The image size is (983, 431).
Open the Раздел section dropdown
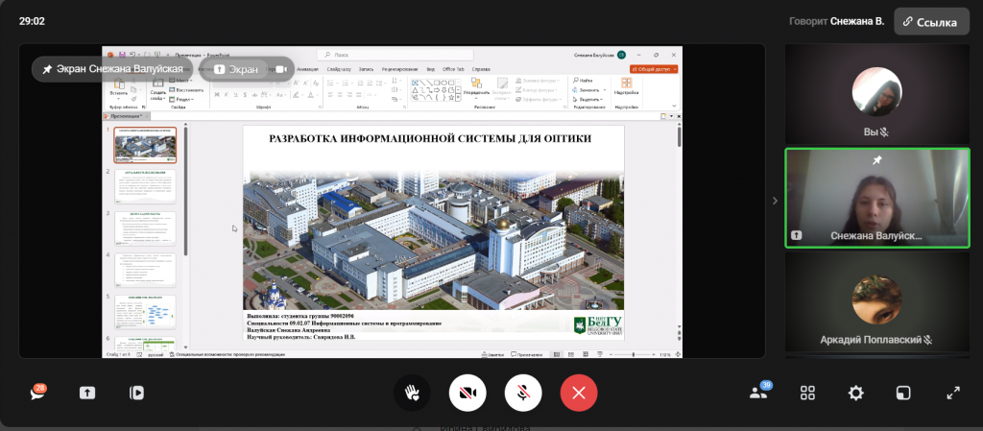183,99
